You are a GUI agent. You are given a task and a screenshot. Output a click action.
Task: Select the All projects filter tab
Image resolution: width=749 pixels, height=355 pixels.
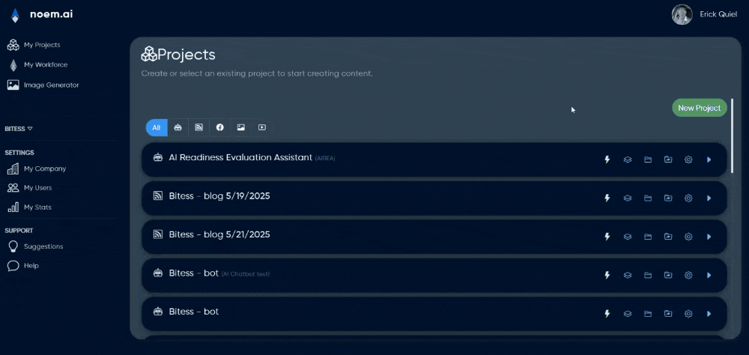click(157, 127)
